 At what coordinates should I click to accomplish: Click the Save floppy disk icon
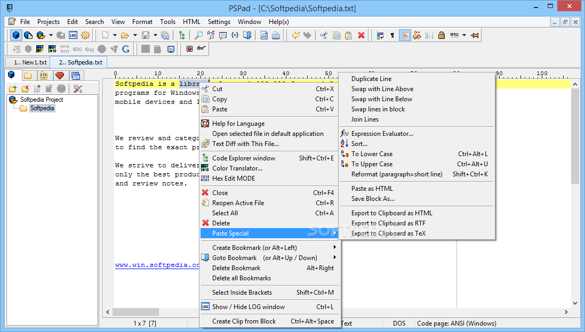click(146, 35)
